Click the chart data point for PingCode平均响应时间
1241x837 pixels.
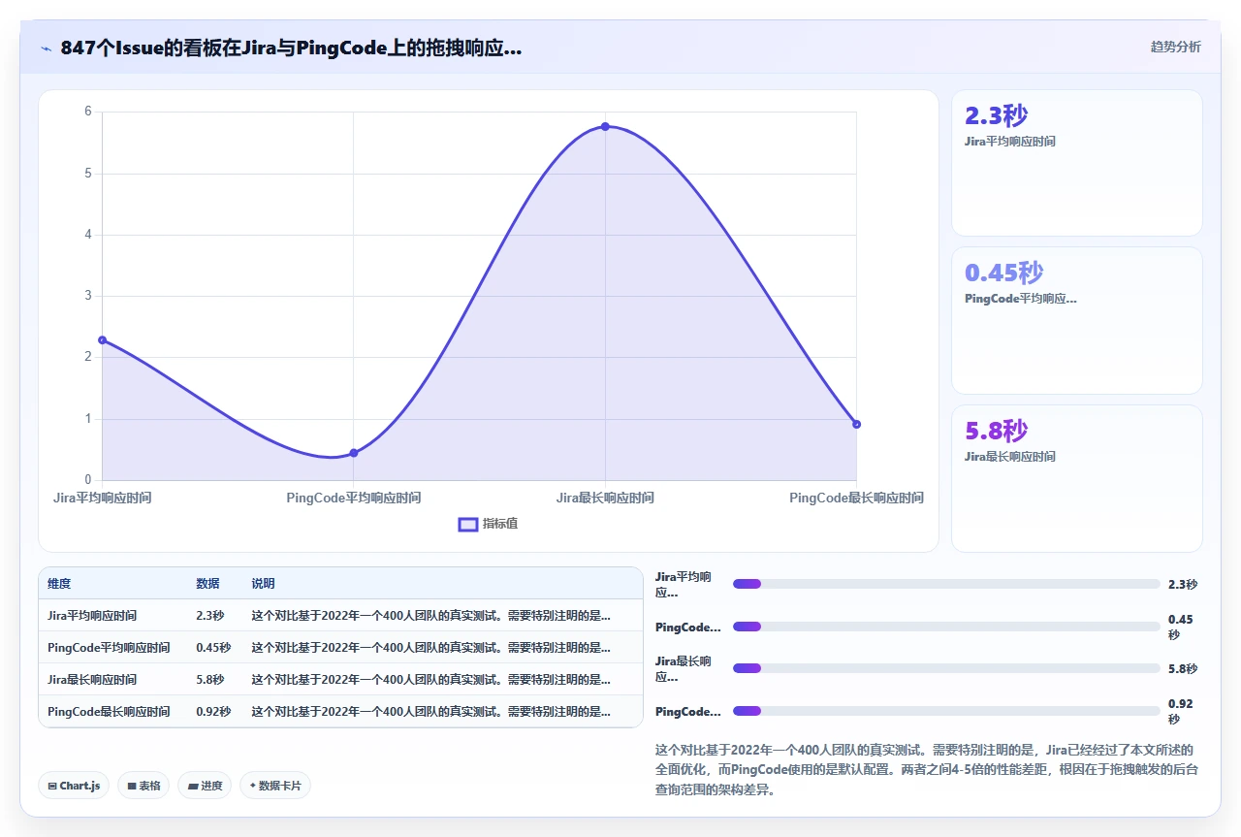click(354, 453)
